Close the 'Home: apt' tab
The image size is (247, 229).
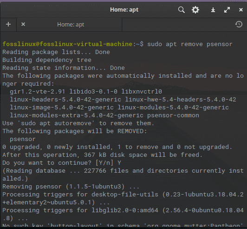23,24
